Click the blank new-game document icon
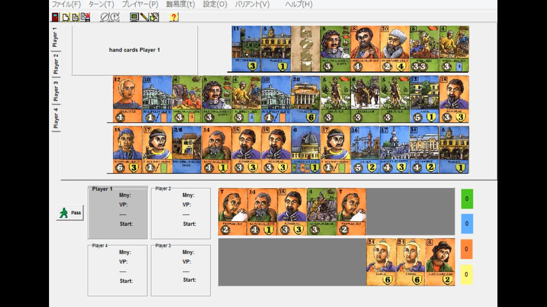Image resolution: width=547 pixels, height=307 pixels. tap(66, 17)
